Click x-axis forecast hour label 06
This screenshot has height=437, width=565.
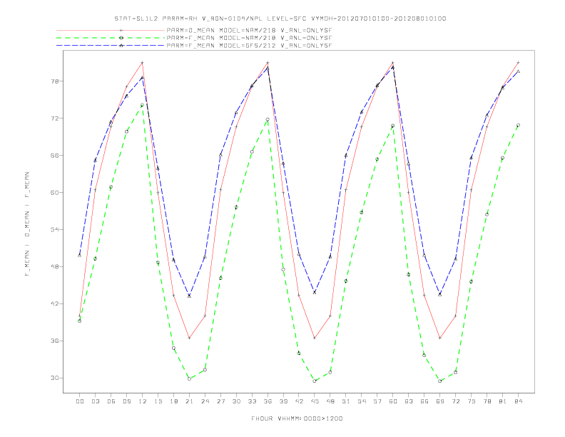point(111,401)
